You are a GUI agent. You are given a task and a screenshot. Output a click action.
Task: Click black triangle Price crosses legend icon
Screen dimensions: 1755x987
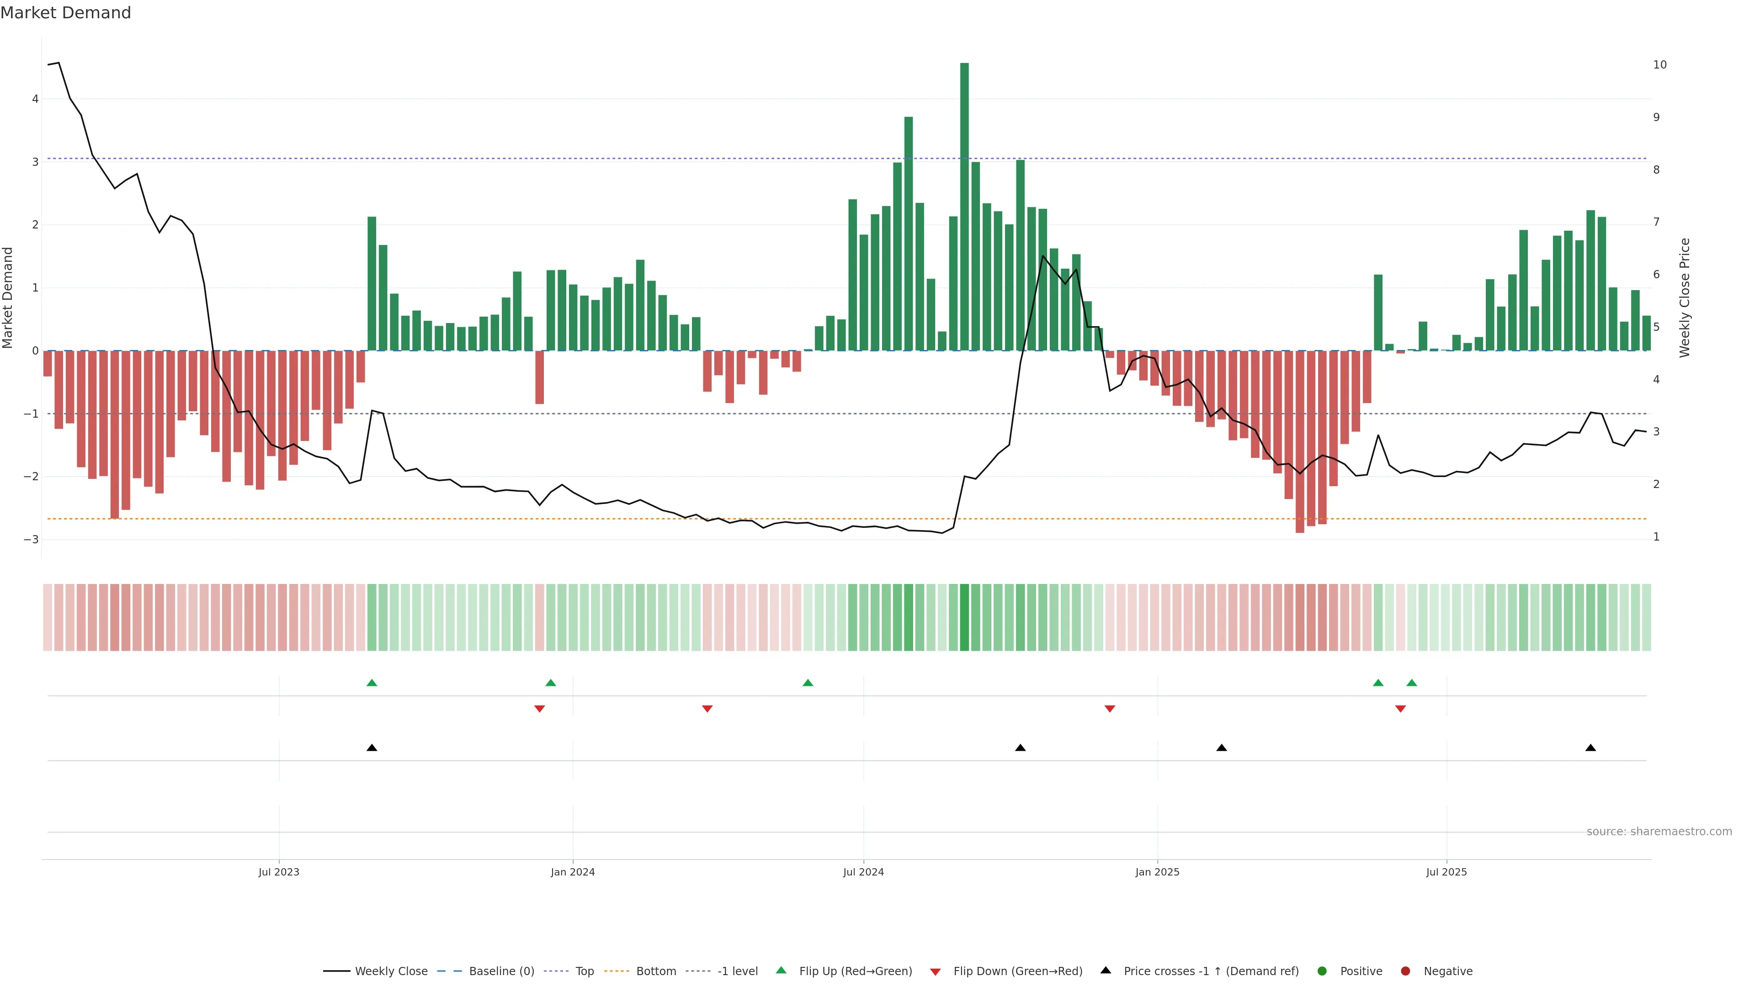[x=1106, y=970]
